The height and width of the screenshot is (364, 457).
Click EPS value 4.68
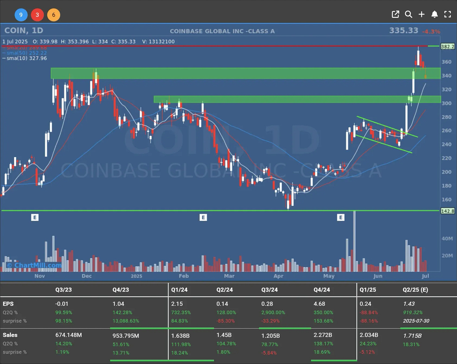pos(319,304)
